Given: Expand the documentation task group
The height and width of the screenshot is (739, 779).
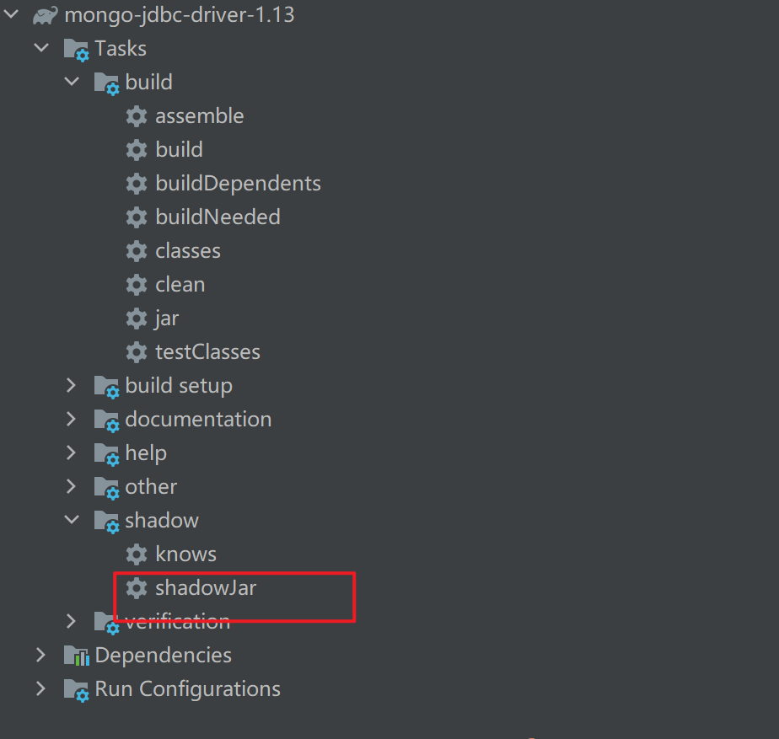Looking at the screenshot, I should pos(72,419).
